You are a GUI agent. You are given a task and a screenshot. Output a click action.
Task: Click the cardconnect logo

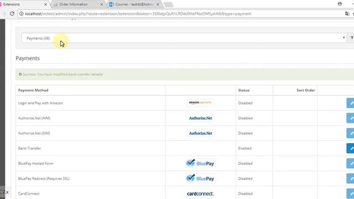coord(200,193)
